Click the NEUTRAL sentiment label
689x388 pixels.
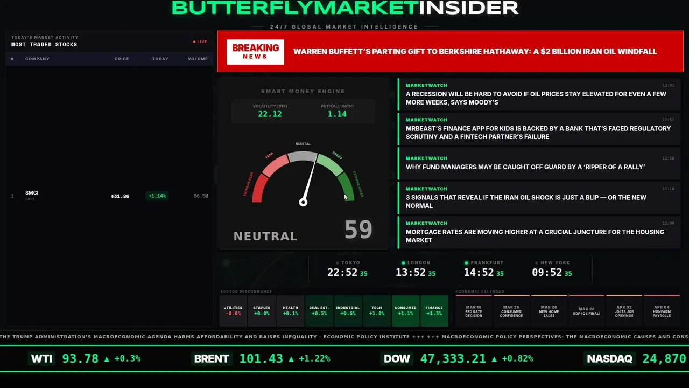tap(265, 236)
